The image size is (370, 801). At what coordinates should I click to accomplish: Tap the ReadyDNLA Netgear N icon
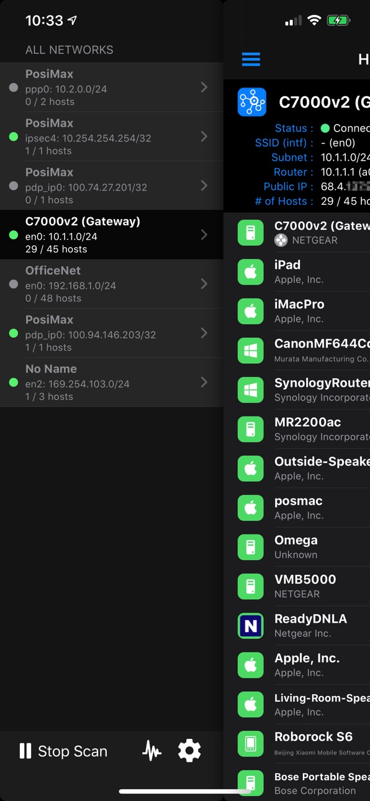point(251,625)
